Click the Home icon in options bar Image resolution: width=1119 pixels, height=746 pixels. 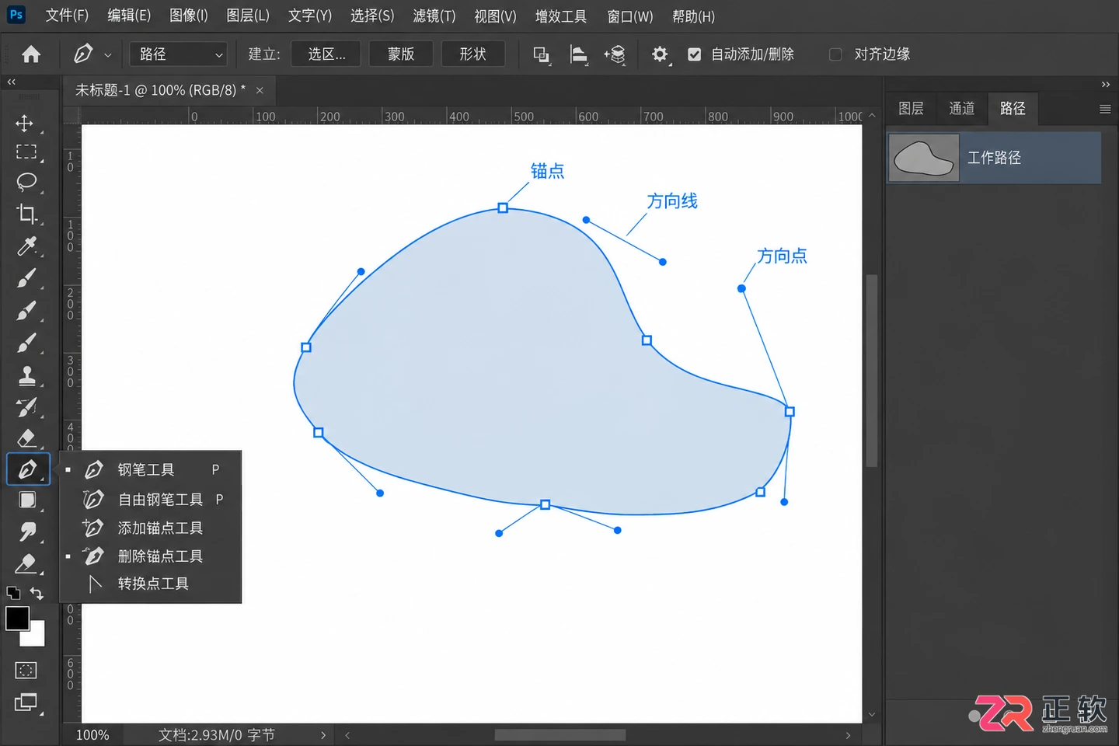coord(31,54)
